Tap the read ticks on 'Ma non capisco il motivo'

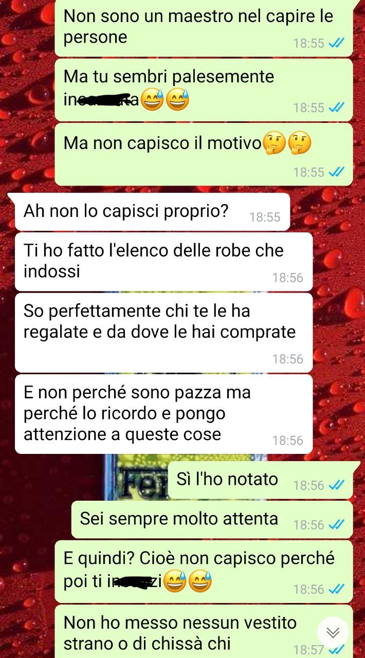[336, 172]
